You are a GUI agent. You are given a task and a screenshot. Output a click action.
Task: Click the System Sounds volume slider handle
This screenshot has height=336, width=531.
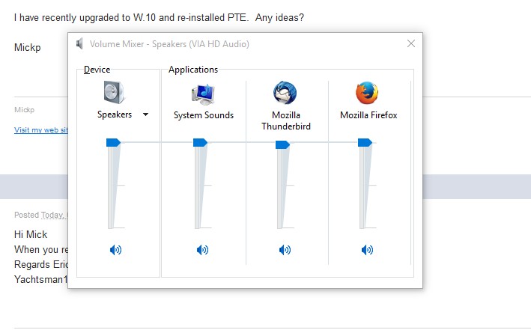(200, 142)
